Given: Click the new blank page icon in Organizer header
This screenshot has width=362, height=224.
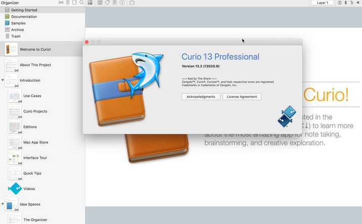Looking at the screenshot, I should (x=74, y=3).
